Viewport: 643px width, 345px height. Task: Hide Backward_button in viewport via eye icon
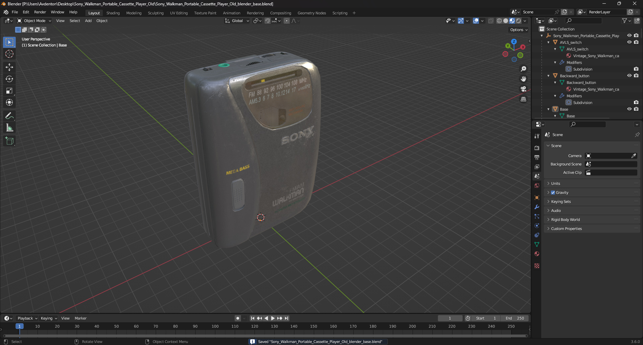coord(629,76)
